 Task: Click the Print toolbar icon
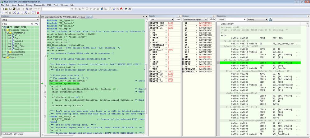coord(19,9)
